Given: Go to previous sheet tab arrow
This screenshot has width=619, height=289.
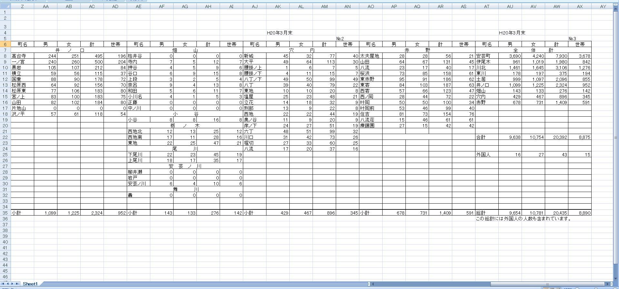Looking at the screenshot, I should click(x=8, y=284).
